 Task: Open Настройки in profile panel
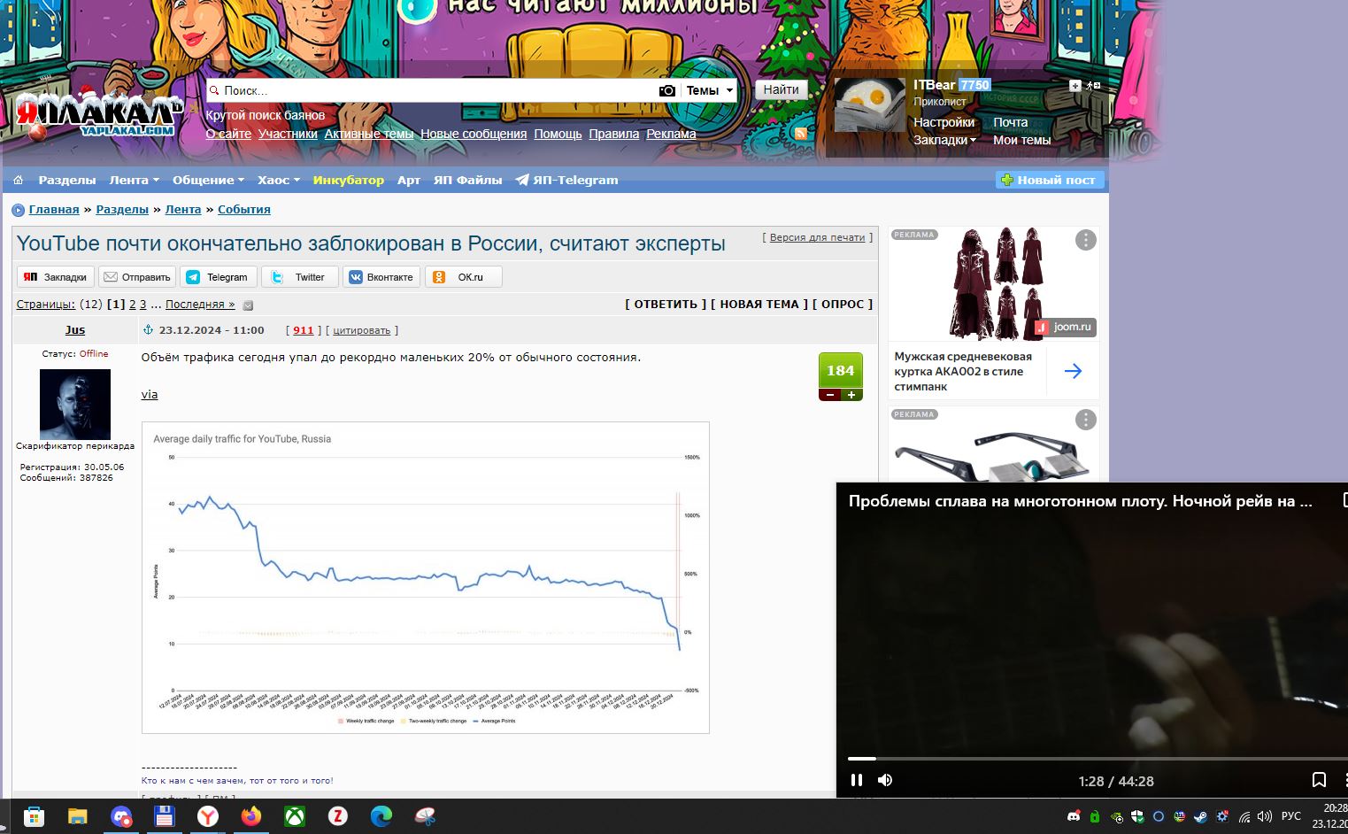point(944,122)
